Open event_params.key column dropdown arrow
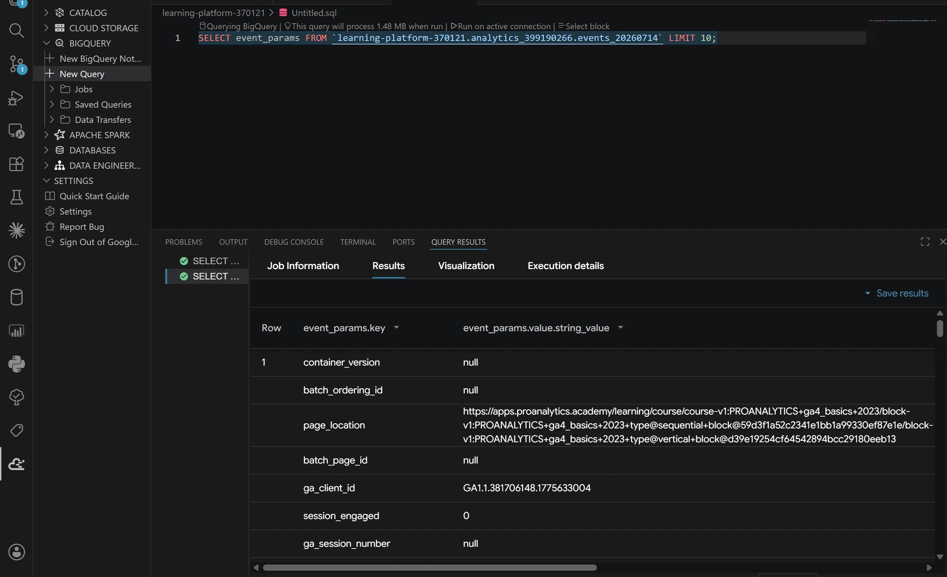947x577 pixels. (396, 327)
